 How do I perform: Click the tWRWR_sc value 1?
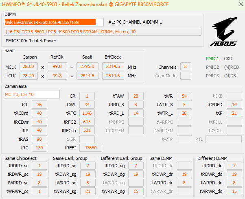click(39, 192)
